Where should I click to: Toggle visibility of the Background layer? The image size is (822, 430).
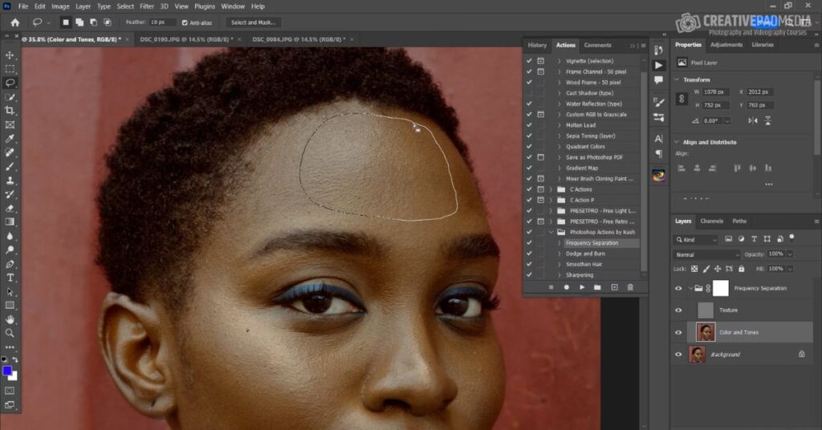coord(678,354)
